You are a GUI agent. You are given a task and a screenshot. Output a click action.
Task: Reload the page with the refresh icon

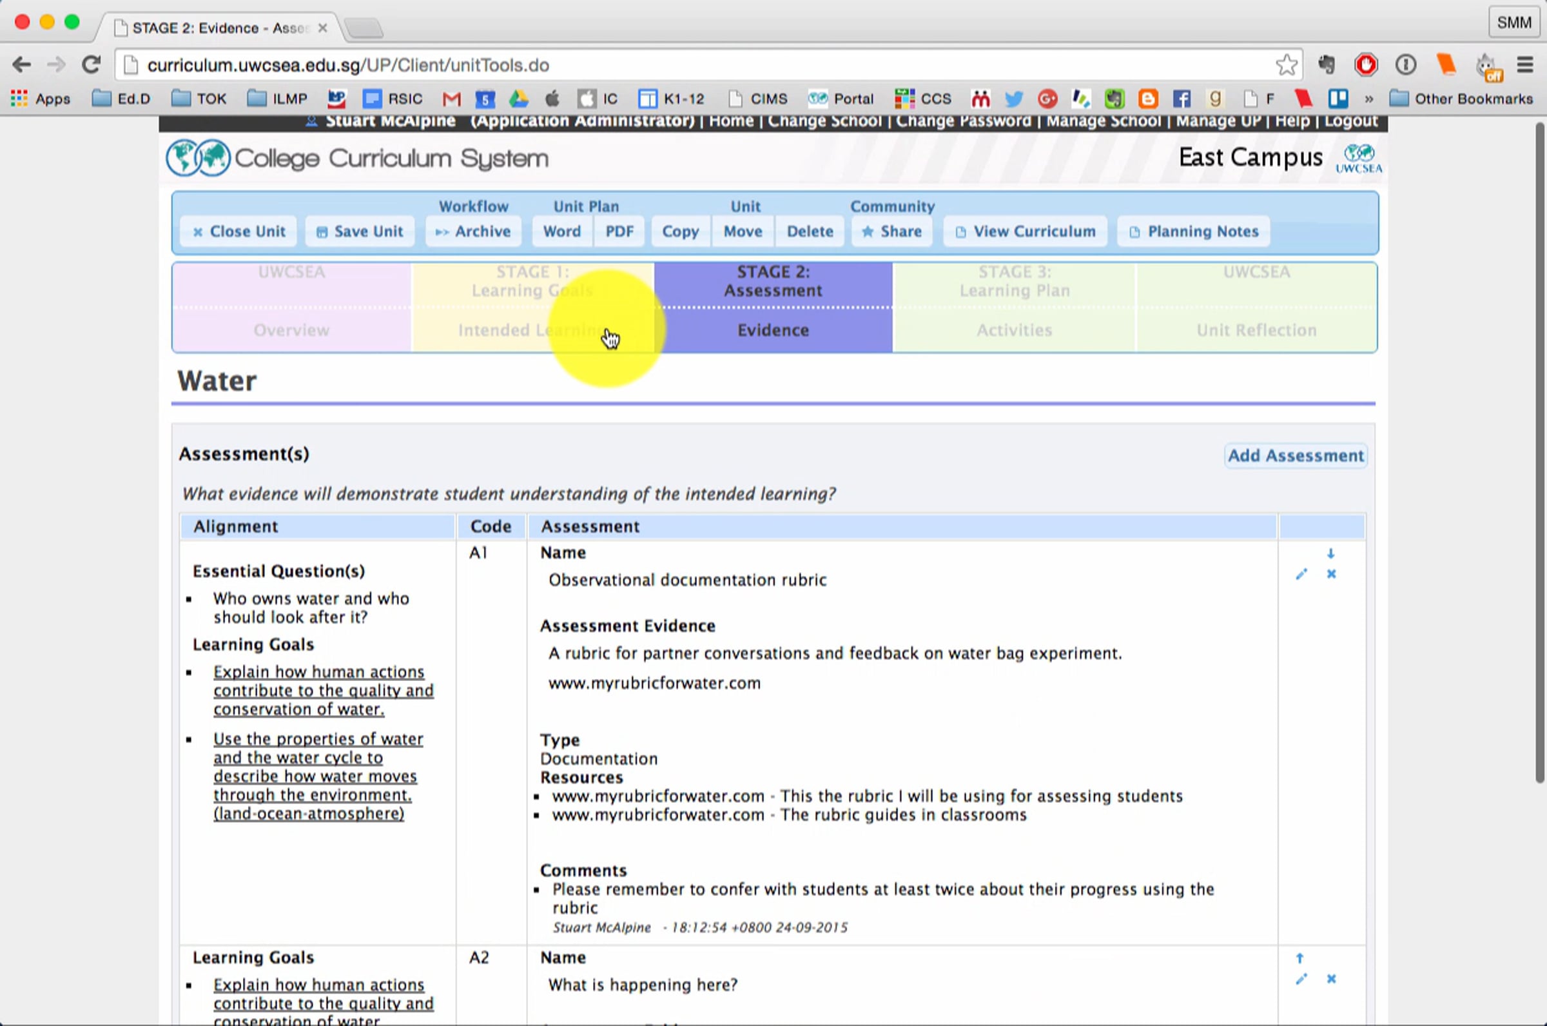pos(91,64)
